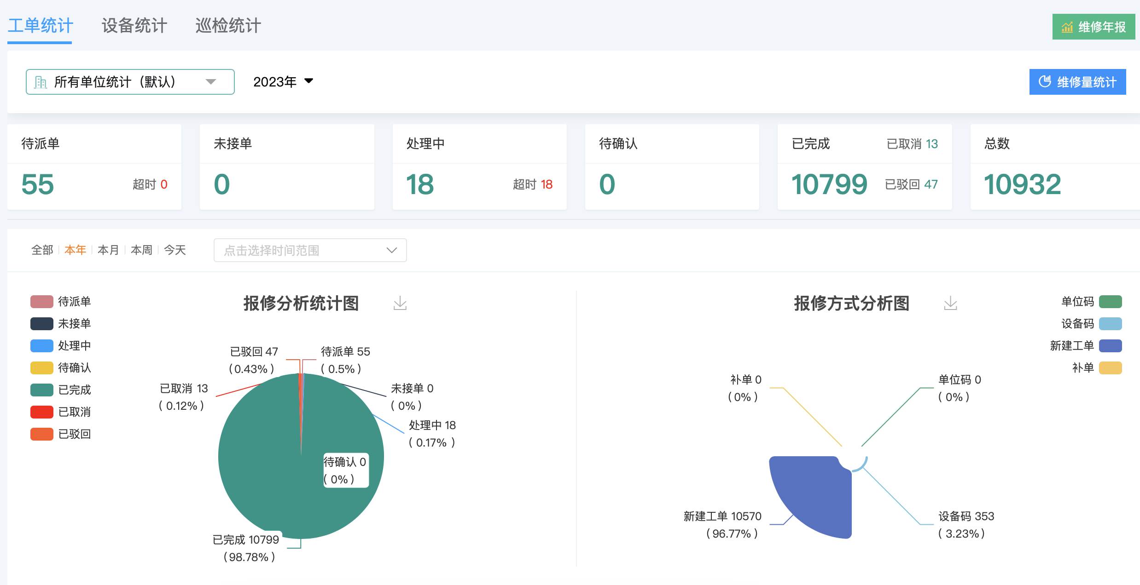Image resolution: width=1140 pixels, height=585 pixels.
Task: Click the 待派单 count 55
Action: click(38, 184)
